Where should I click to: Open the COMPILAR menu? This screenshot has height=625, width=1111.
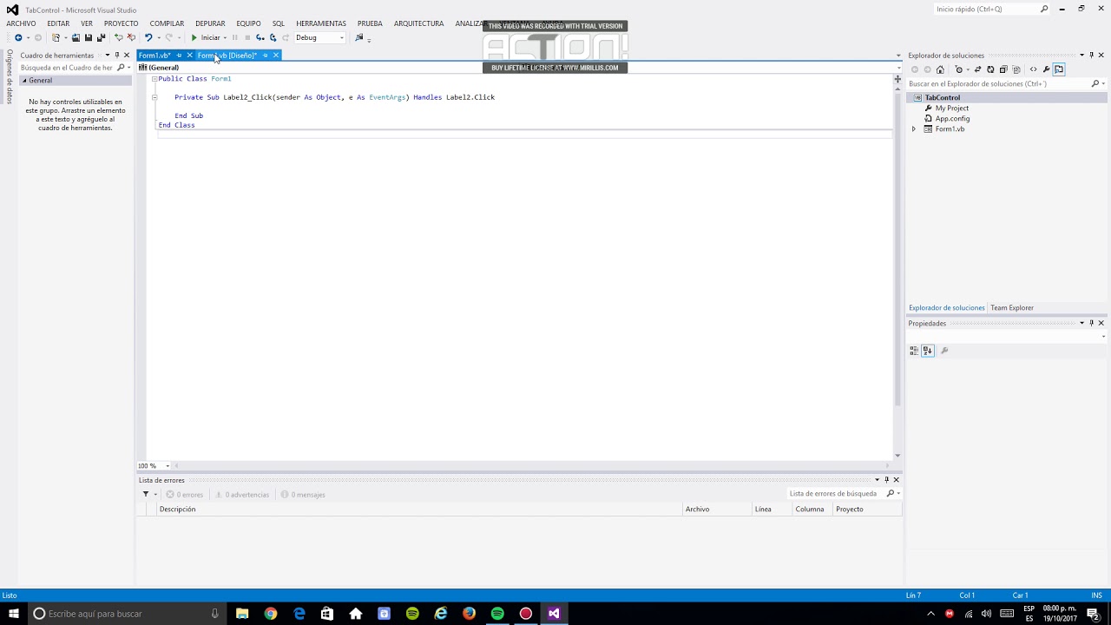[x=167, y=23]
